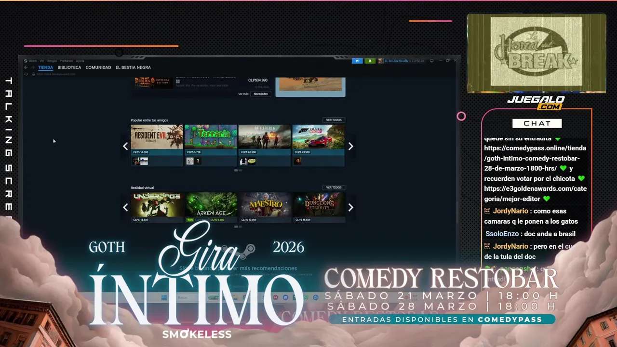The image size is (617, 347).
Task: Show next games in Popular entre tus amigos
Action: click(x=350, y=146)
